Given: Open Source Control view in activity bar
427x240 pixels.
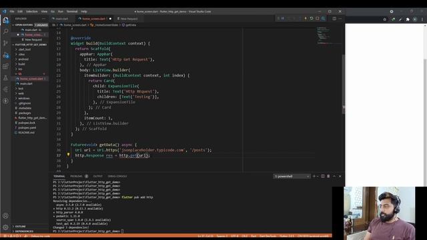Looking at the screenshot, I should click(x=5, y=43).
